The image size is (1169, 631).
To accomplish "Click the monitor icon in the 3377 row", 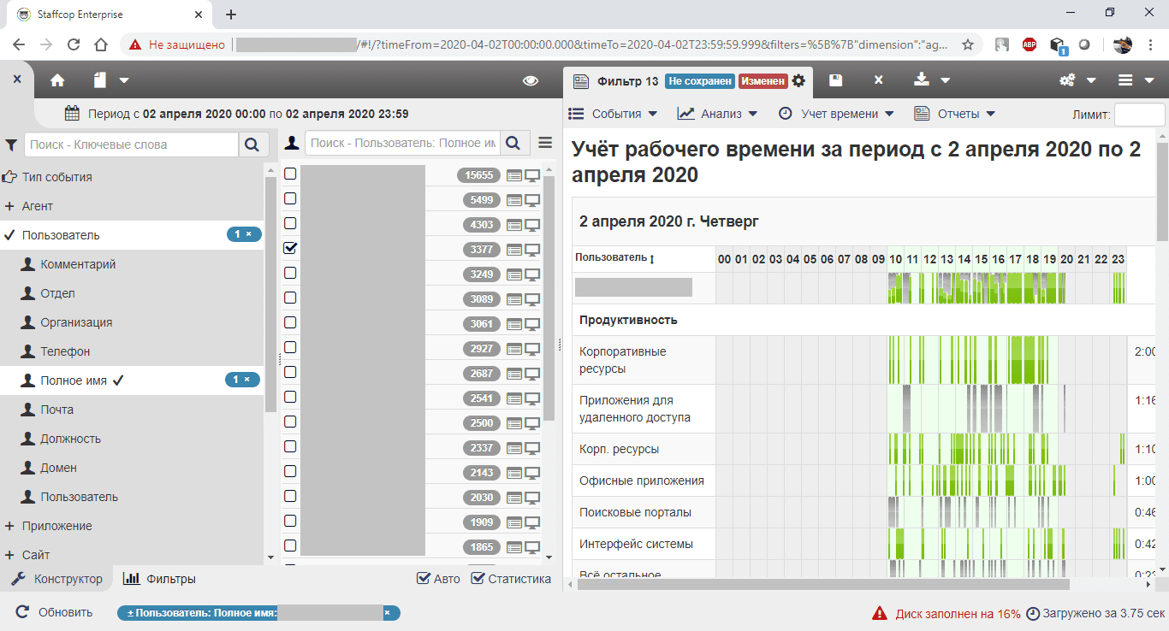I will (x=532, y=250).
